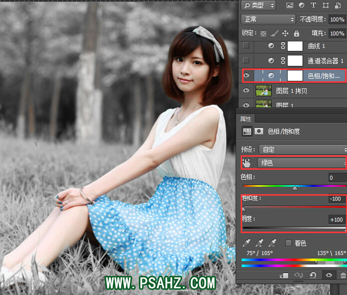This screenshot has width=347, height=295.
Task: Open the 绿色 color channel dropdown
Action: (302, 163)
